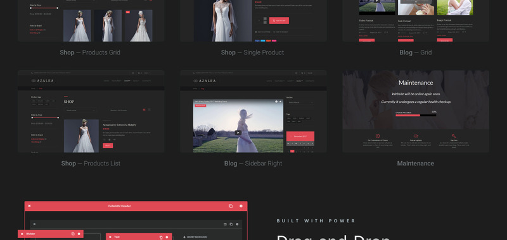
Task: Click the Shop menu in Products List preview
Action: 127,81
